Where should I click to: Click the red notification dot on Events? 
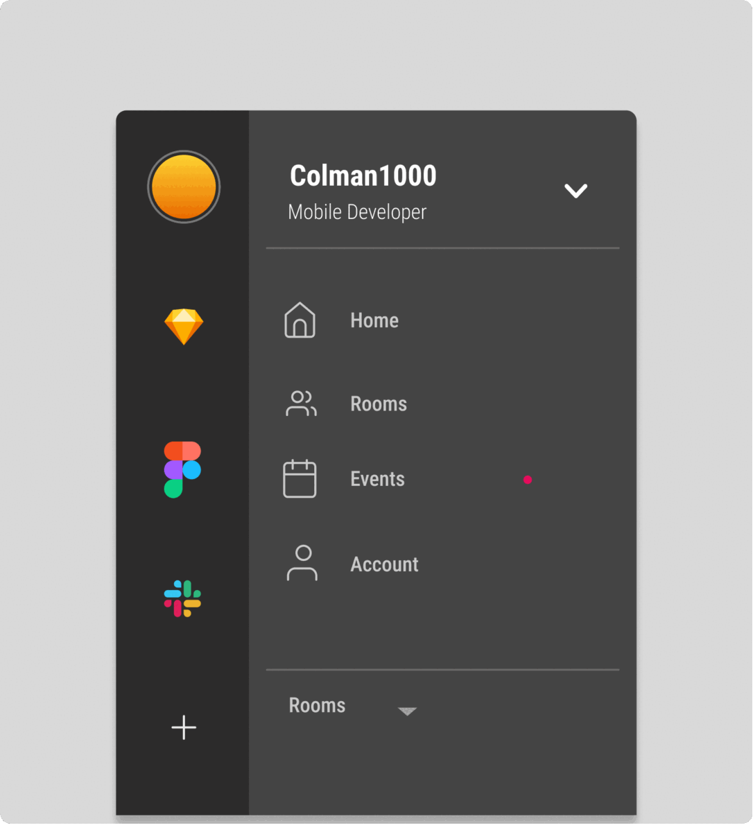click(528, 479)
